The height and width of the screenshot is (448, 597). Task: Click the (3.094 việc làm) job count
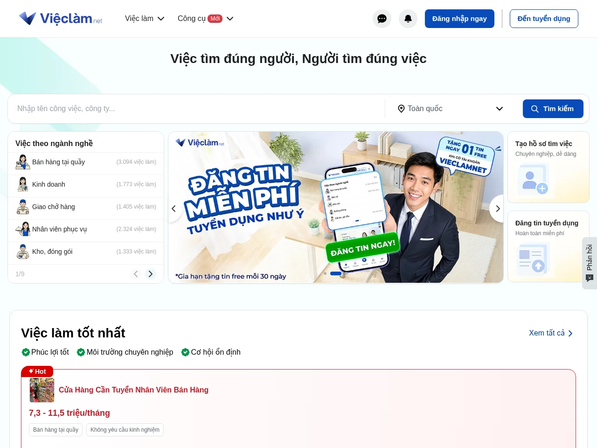coord(136,162)
